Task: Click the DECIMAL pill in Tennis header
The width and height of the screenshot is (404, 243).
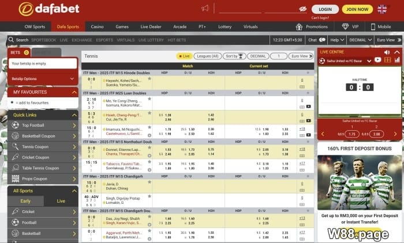Action: coord(258,56)
